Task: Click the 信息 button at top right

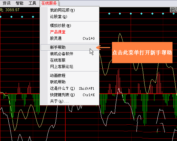Action: coord(173,10)
